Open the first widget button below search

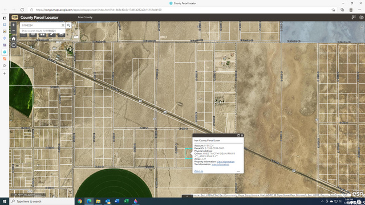tap(23, 35)
